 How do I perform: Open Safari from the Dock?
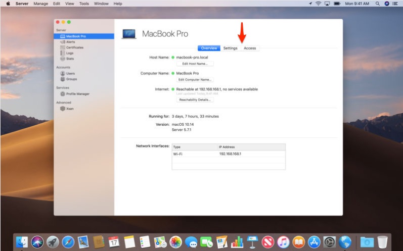[68, 242]
